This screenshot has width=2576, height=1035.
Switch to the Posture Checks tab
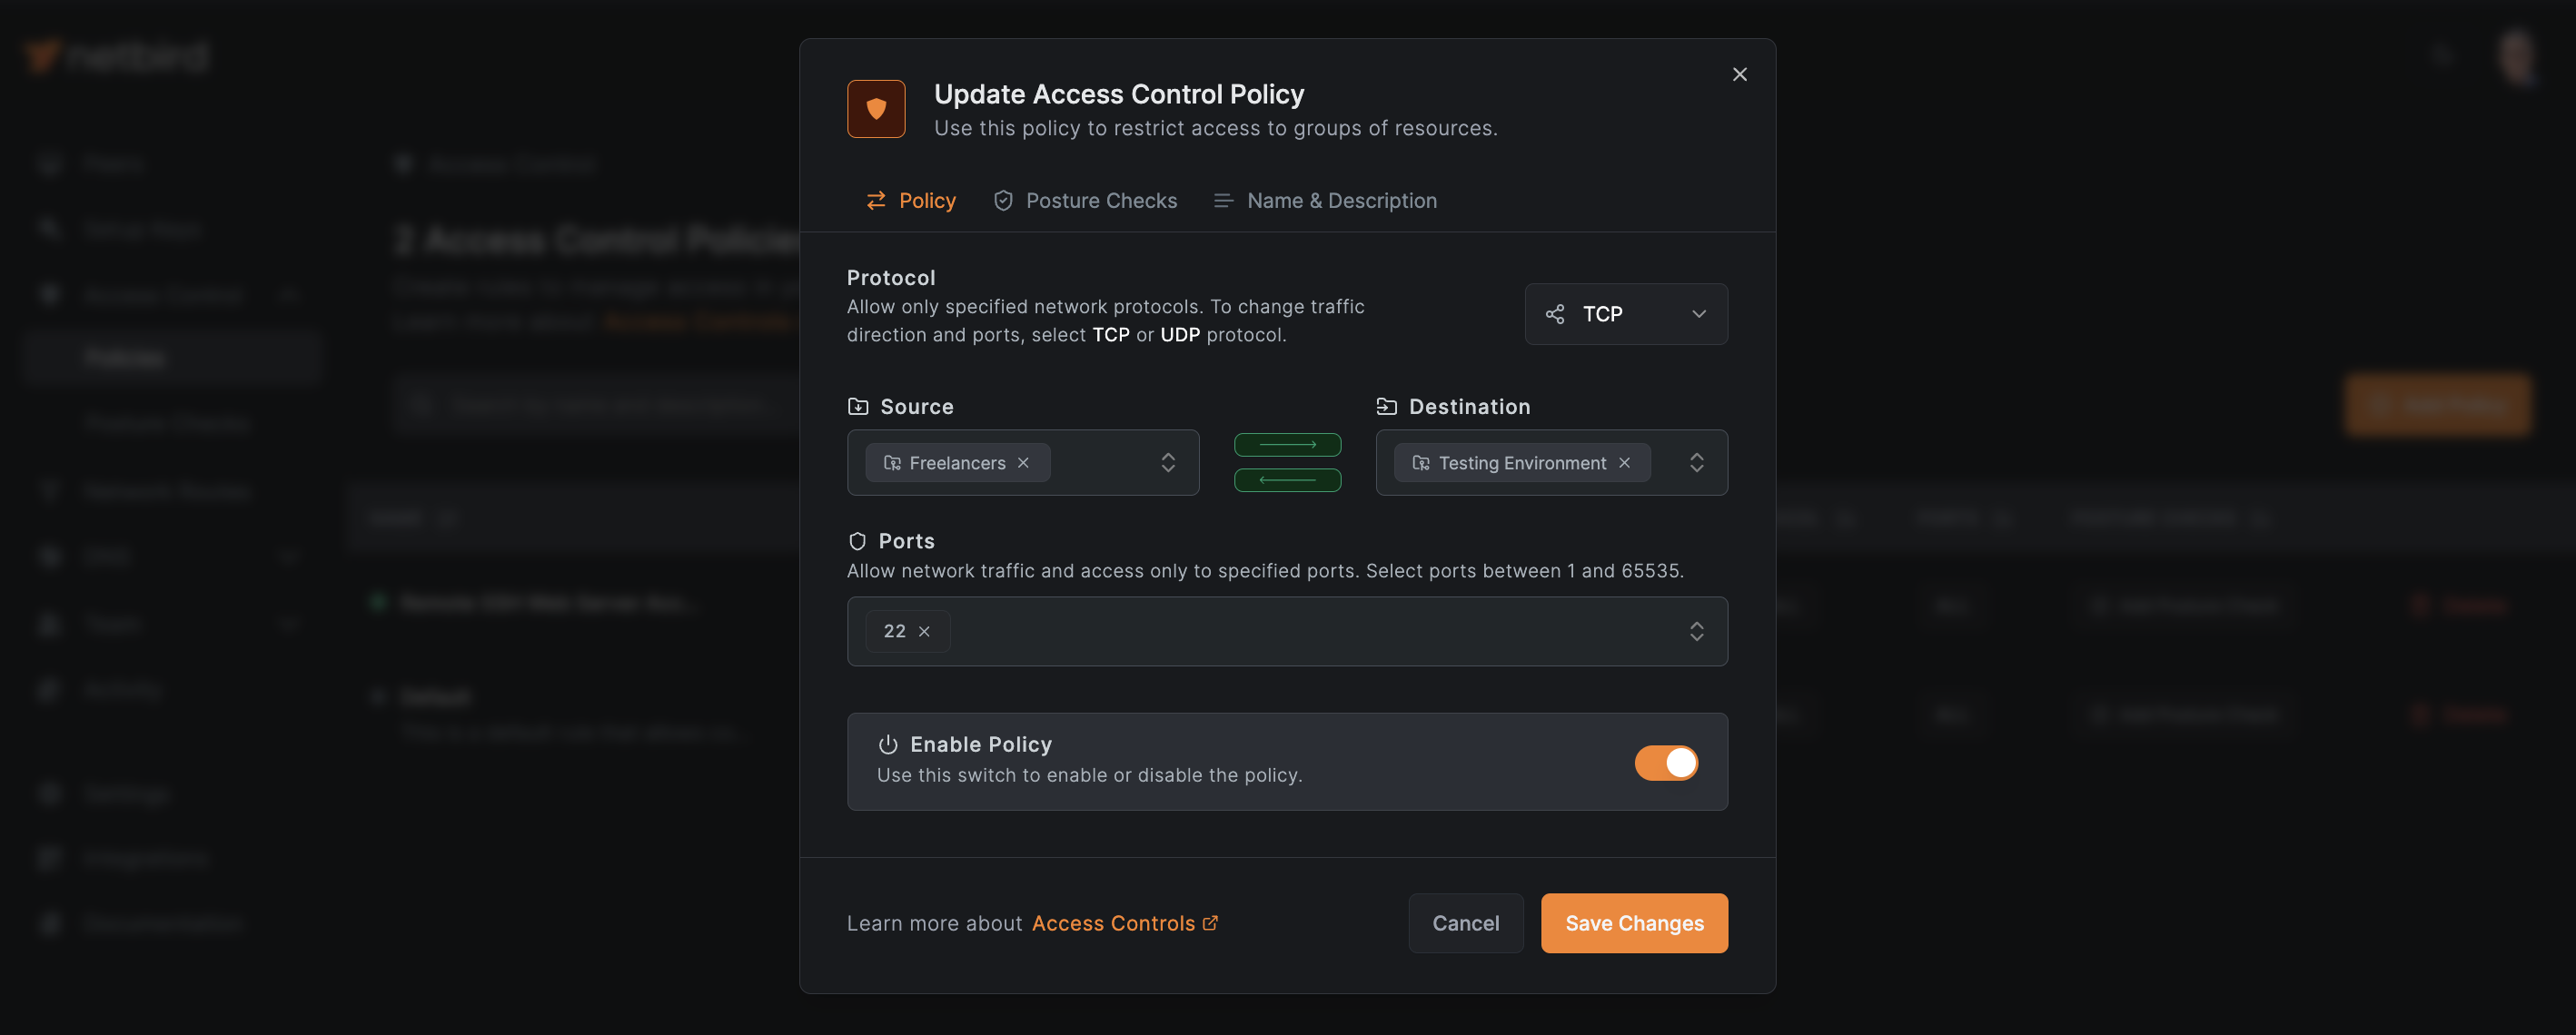pos(1085,200)
